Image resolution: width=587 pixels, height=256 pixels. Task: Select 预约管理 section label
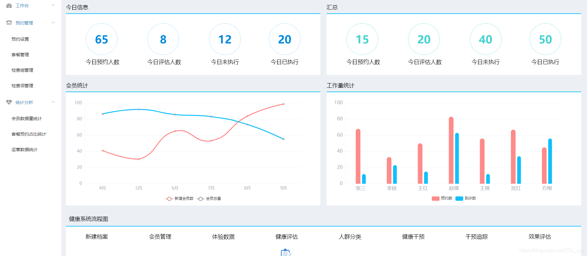click(24, 23)
